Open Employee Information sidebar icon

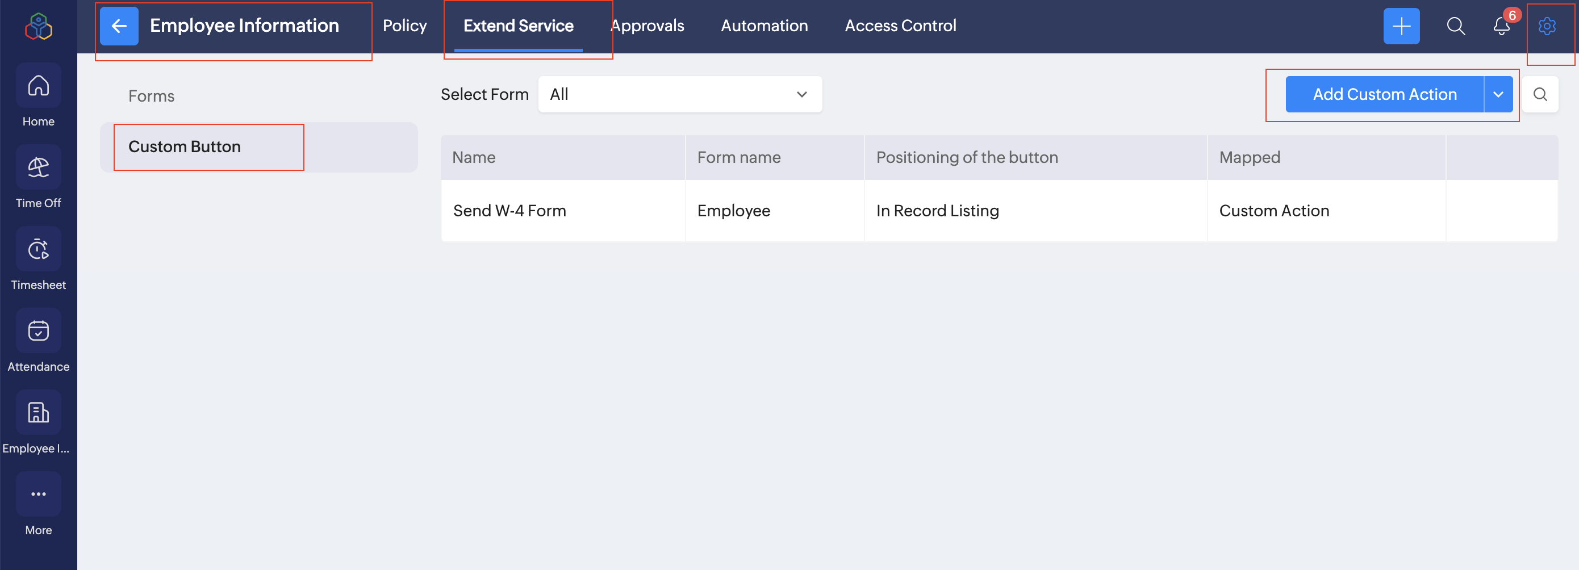pos(38,413)
